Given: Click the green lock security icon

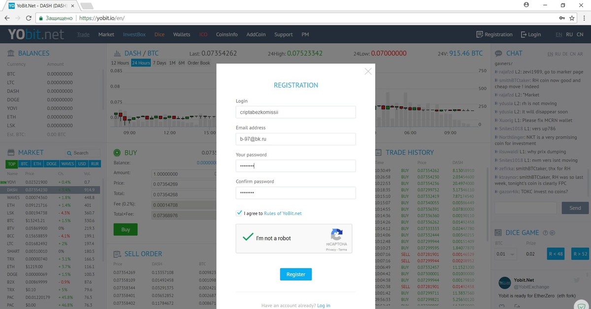Looking at the screenshot, I should 41,18.
